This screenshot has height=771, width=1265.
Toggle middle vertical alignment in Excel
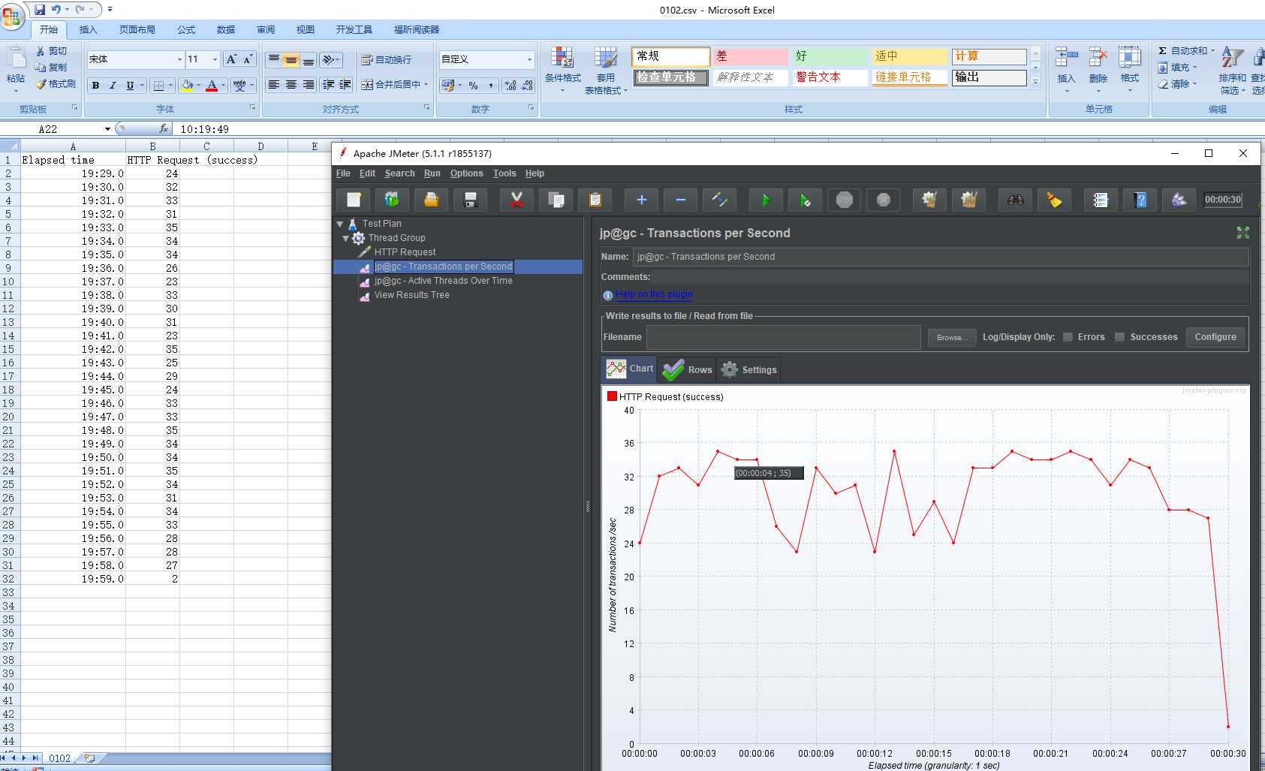pos(291,60)
